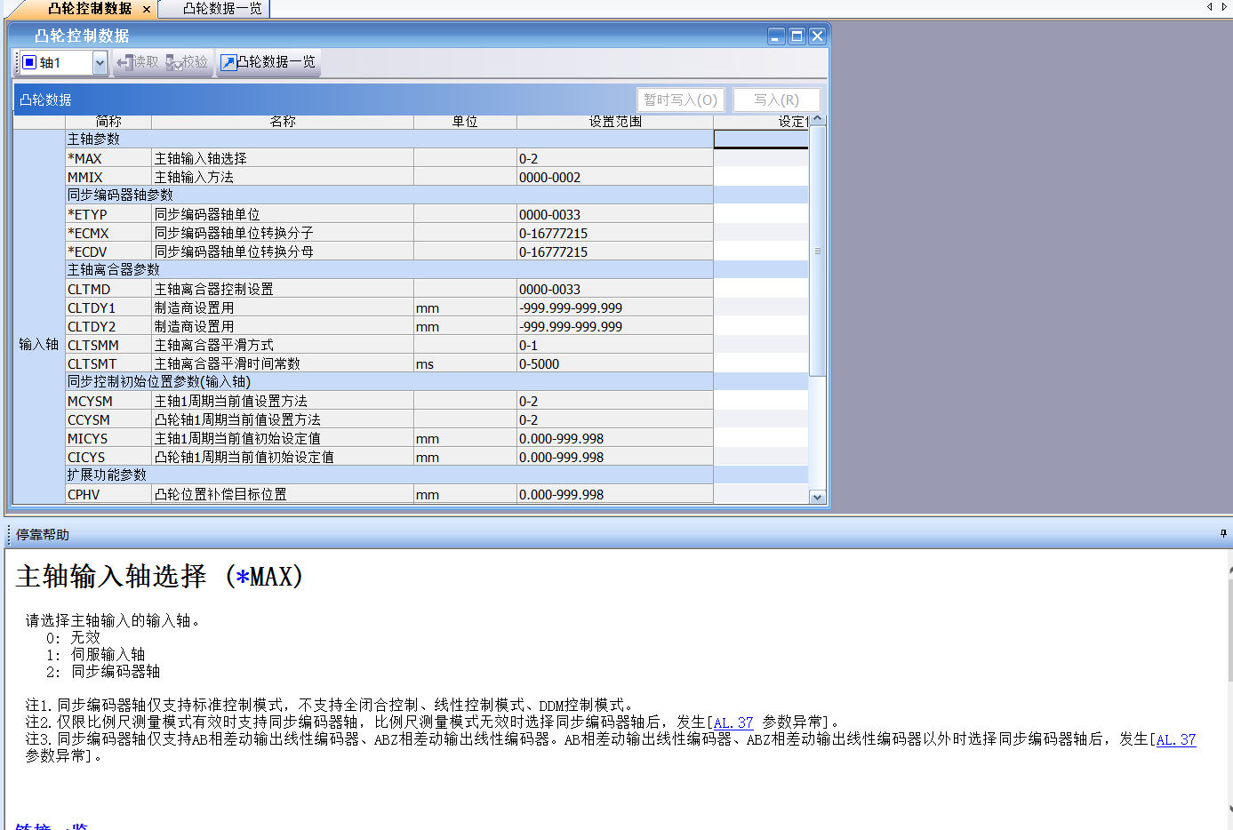Open the 轴1 axis dropdown
This screenshot has height=830, width=1233.
click(100, 62)
